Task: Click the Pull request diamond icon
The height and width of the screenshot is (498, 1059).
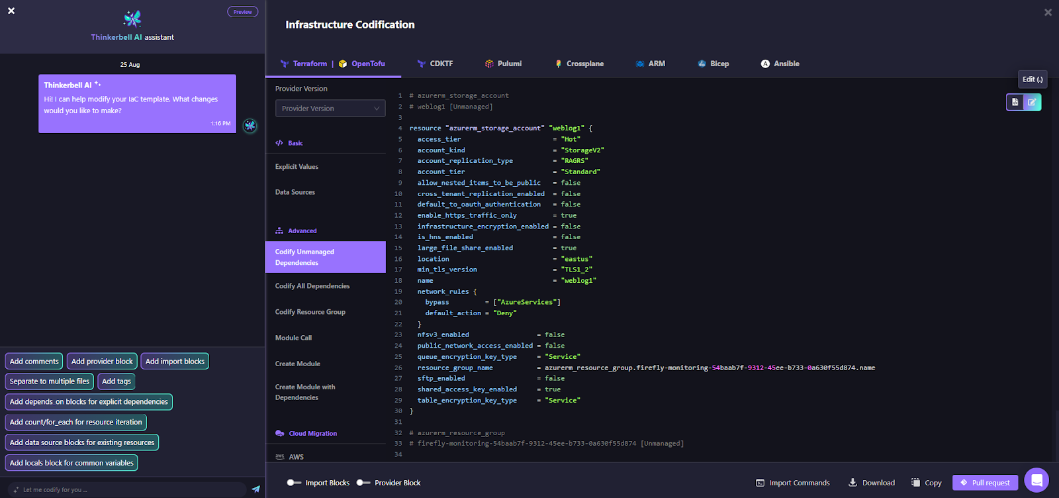Action: click(x=964, y=483)
